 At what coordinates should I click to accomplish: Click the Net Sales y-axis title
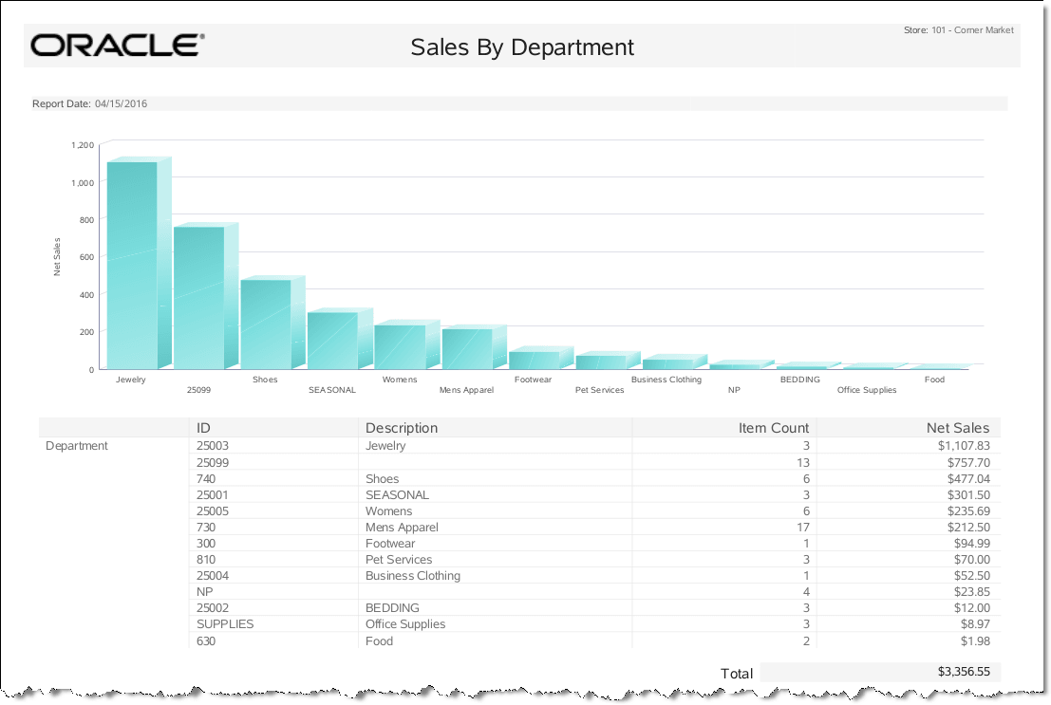(x=57, y=257)
